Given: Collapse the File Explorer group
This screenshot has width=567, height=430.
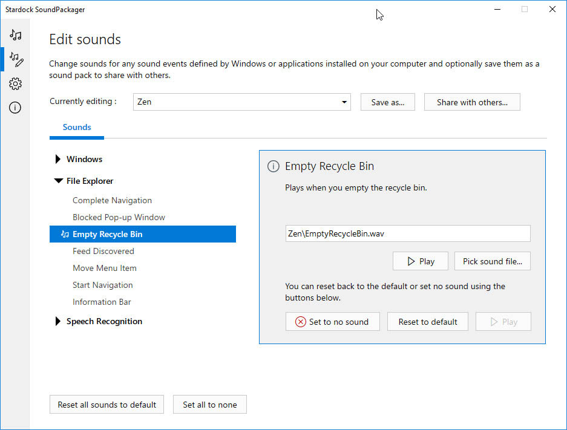Looking at the screenshot, I should (58, 181).
